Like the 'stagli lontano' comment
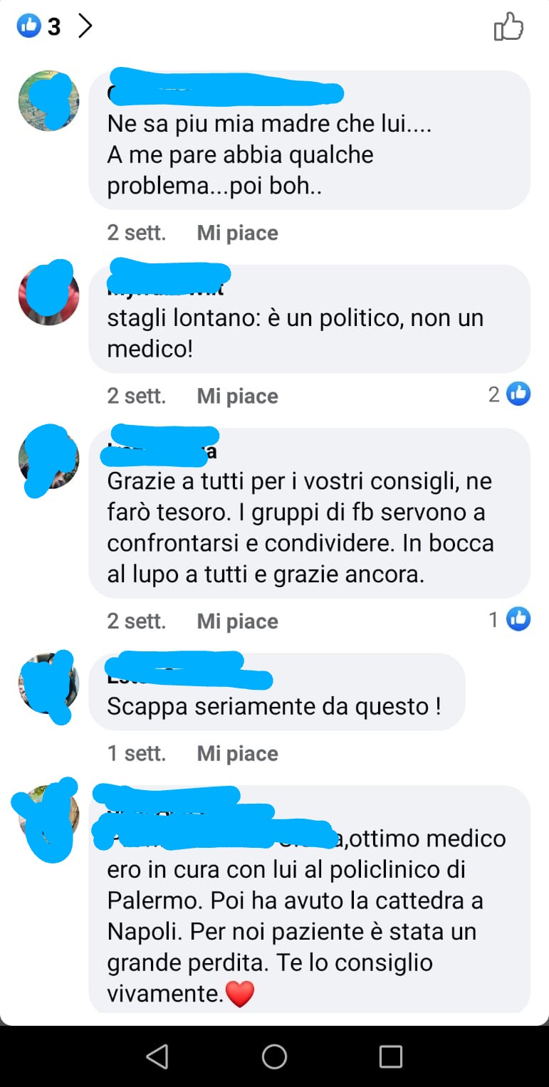This screenshot has height=1087, width=549. coord(237,396)
